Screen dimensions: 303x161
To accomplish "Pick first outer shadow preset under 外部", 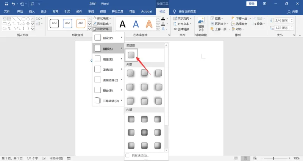I will 130,73.
